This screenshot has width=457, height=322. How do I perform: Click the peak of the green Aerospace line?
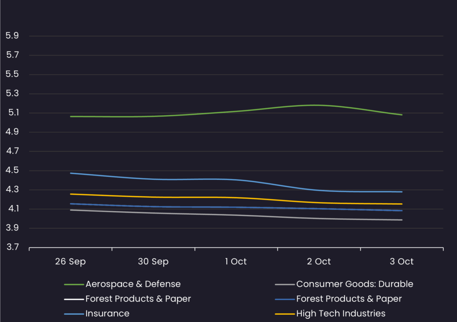(x=316, y=105)
